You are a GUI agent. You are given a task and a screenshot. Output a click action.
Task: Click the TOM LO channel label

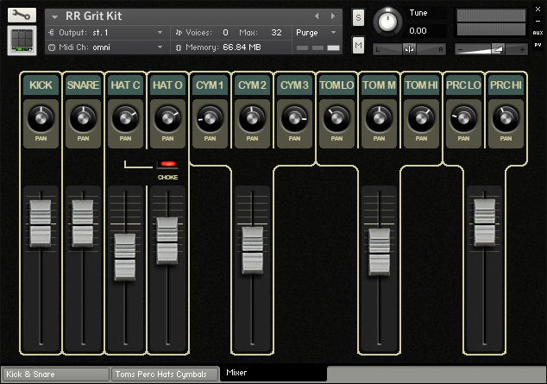click(336, 85)
